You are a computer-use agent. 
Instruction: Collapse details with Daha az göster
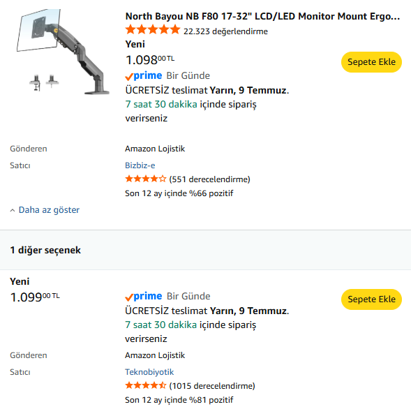(x=49, y=210)
